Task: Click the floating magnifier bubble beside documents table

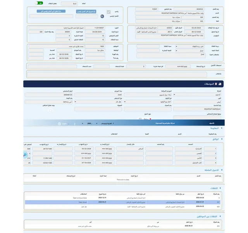Action: (x=25, y=155)
